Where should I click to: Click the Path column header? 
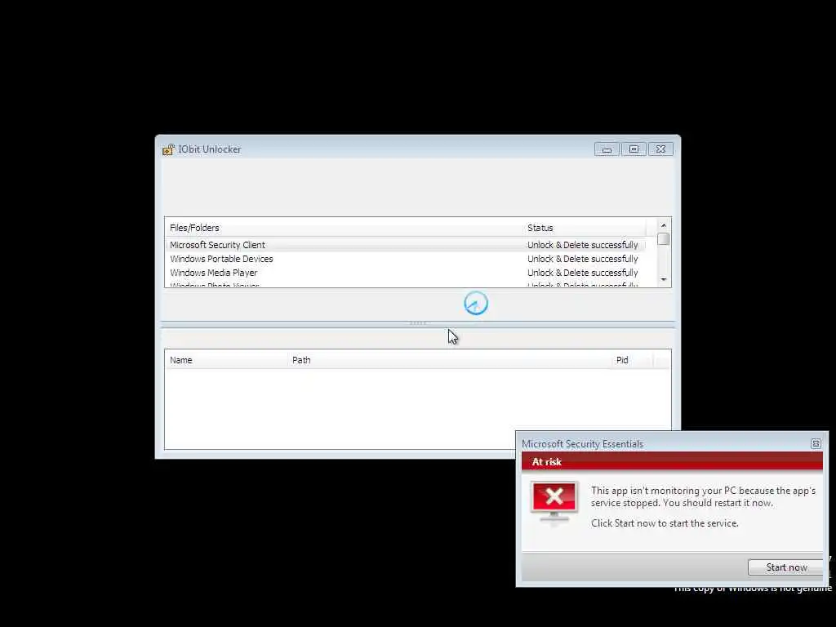point(450,360)
